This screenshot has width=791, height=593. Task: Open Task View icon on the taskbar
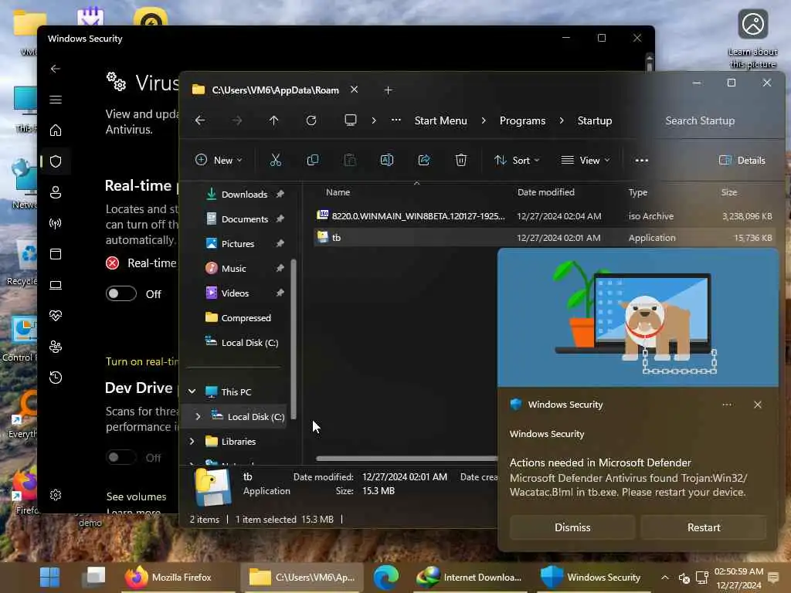[93, 578]
